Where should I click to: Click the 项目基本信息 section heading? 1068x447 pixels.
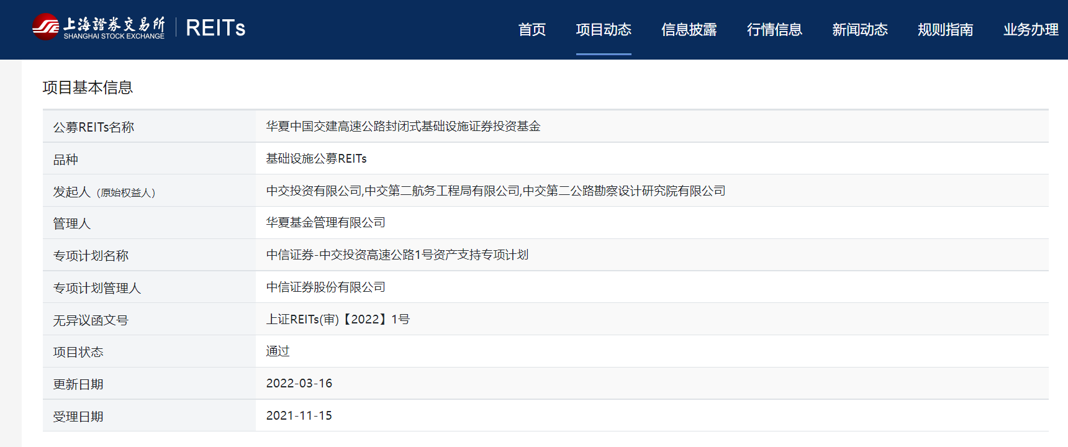88,88
